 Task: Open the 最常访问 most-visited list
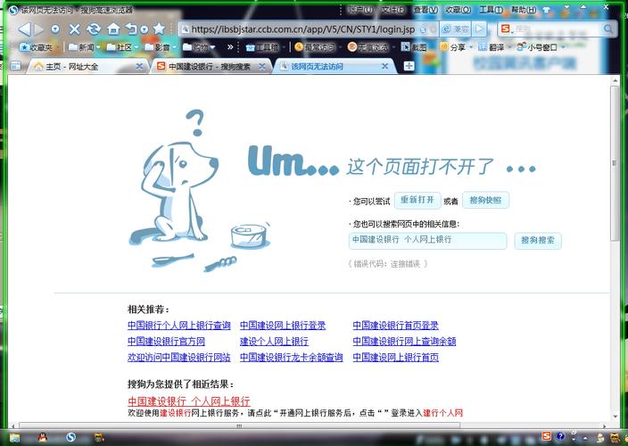pos(318,47)
